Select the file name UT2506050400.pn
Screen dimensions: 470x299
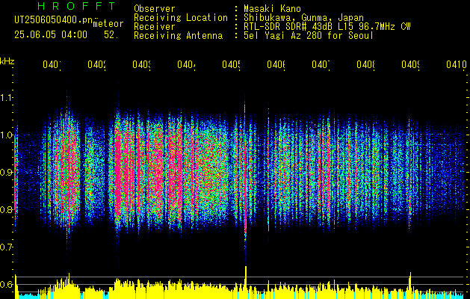click(x=54, y=20)
